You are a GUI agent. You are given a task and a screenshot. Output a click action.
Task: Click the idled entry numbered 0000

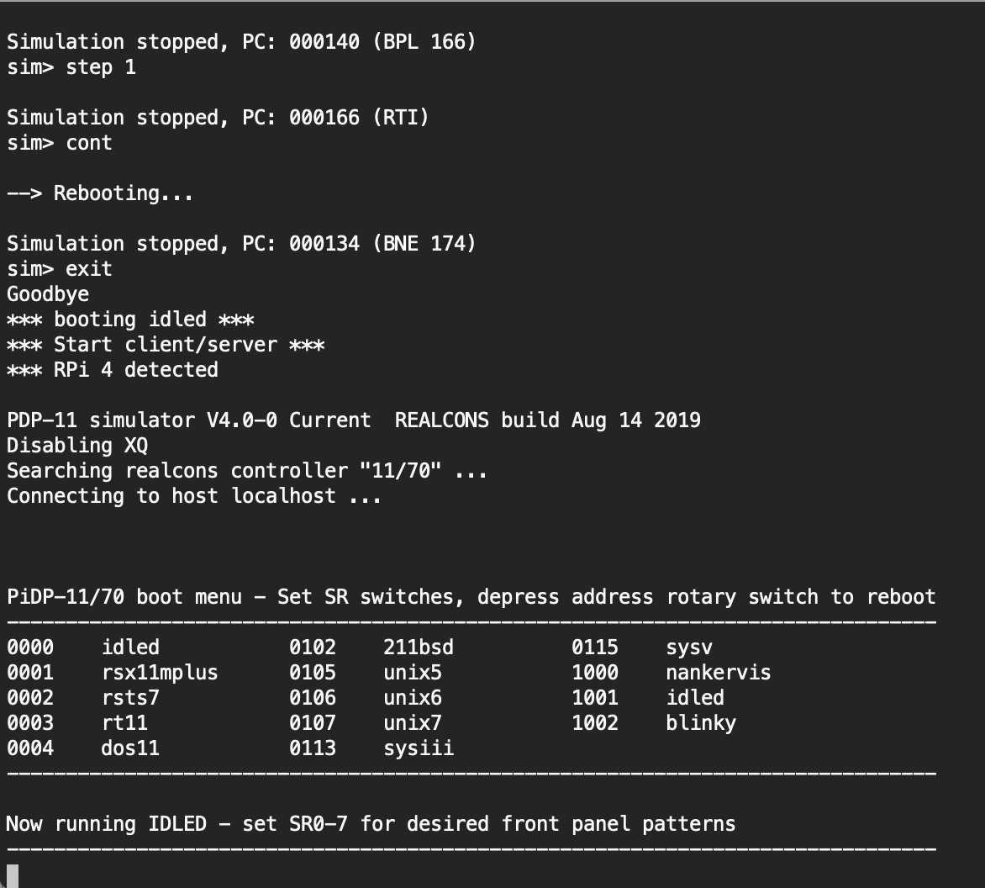click(129, 647)
